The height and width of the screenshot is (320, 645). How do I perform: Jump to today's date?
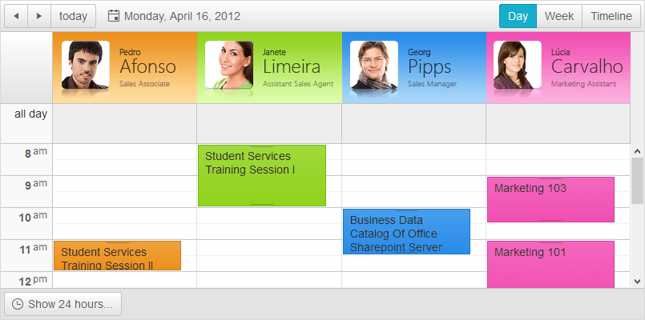click(x=74, y=16)
